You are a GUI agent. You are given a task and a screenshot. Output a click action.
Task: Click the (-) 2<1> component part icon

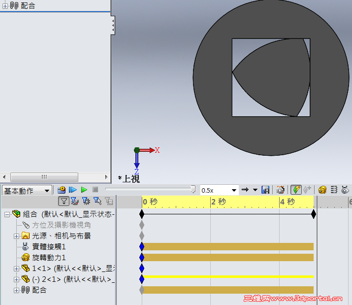tap(26, 279)
